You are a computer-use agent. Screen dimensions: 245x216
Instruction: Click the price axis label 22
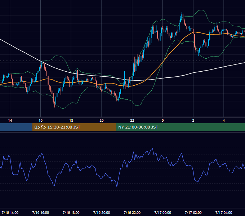(132, 121)
